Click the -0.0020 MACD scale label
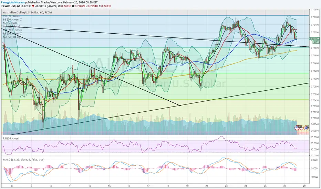The height and width of the screenshot is (189, 321). (314, 177)
